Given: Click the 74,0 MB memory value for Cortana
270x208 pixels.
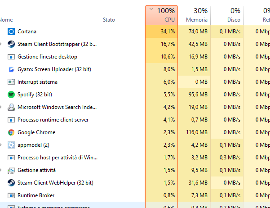Looking at the screenshot, I should tap(198, 32).
